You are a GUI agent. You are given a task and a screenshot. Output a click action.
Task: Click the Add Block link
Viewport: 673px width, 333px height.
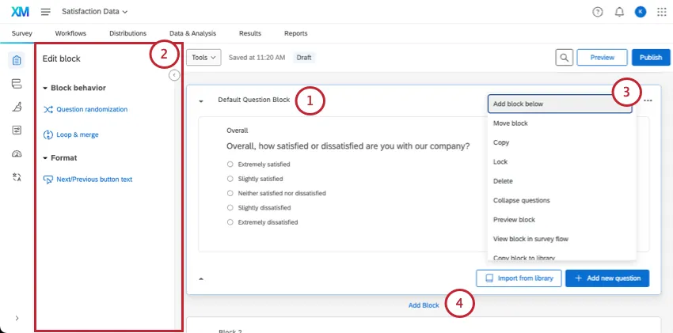click(424, 305)
